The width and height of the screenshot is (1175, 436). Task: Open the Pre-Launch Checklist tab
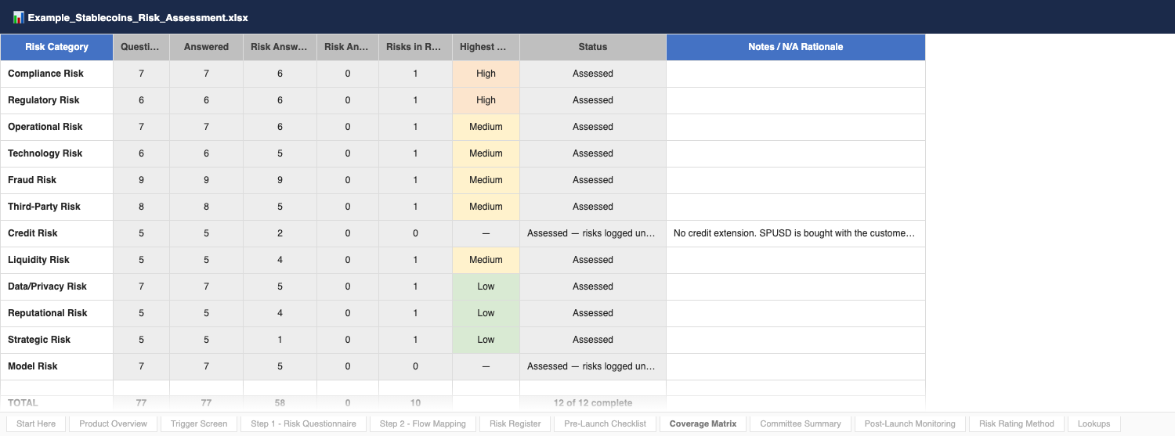pyautogui.click(x=605, y=423)
